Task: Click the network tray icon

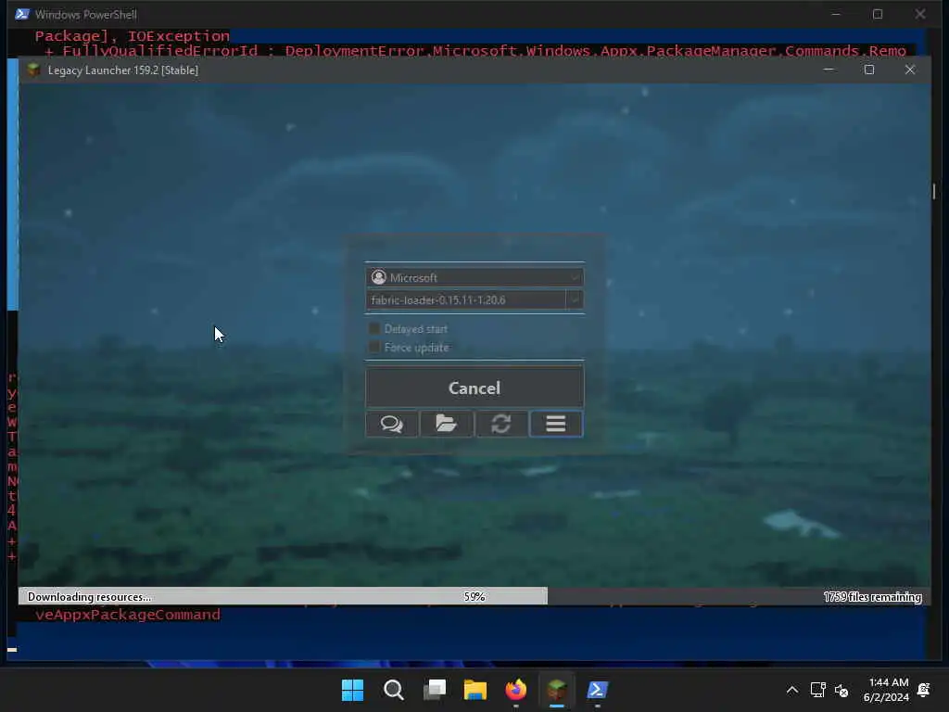Action: click(x=817, y=690)
